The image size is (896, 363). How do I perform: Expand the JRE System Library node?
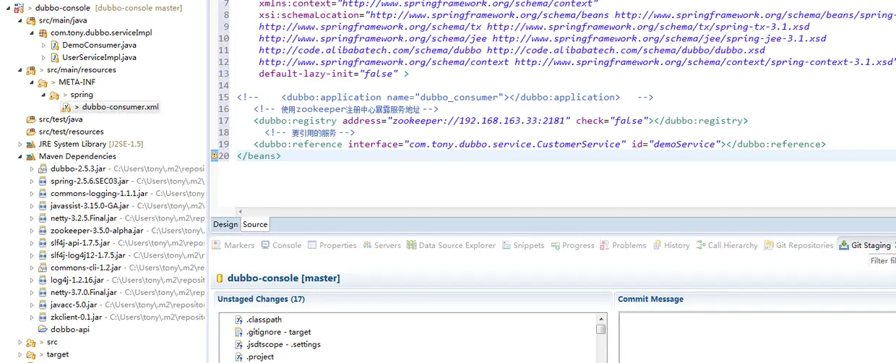coord(20,144)
